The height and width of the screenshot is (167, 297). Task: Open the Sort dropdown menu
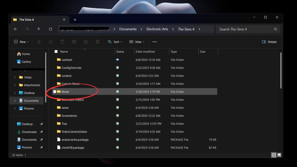point(115,42)
